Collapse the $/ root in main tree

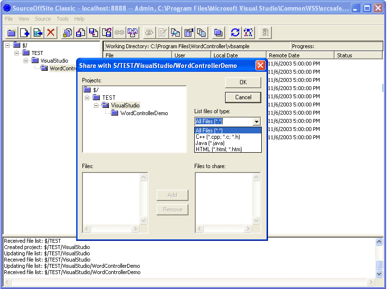(x=7, y=45)
